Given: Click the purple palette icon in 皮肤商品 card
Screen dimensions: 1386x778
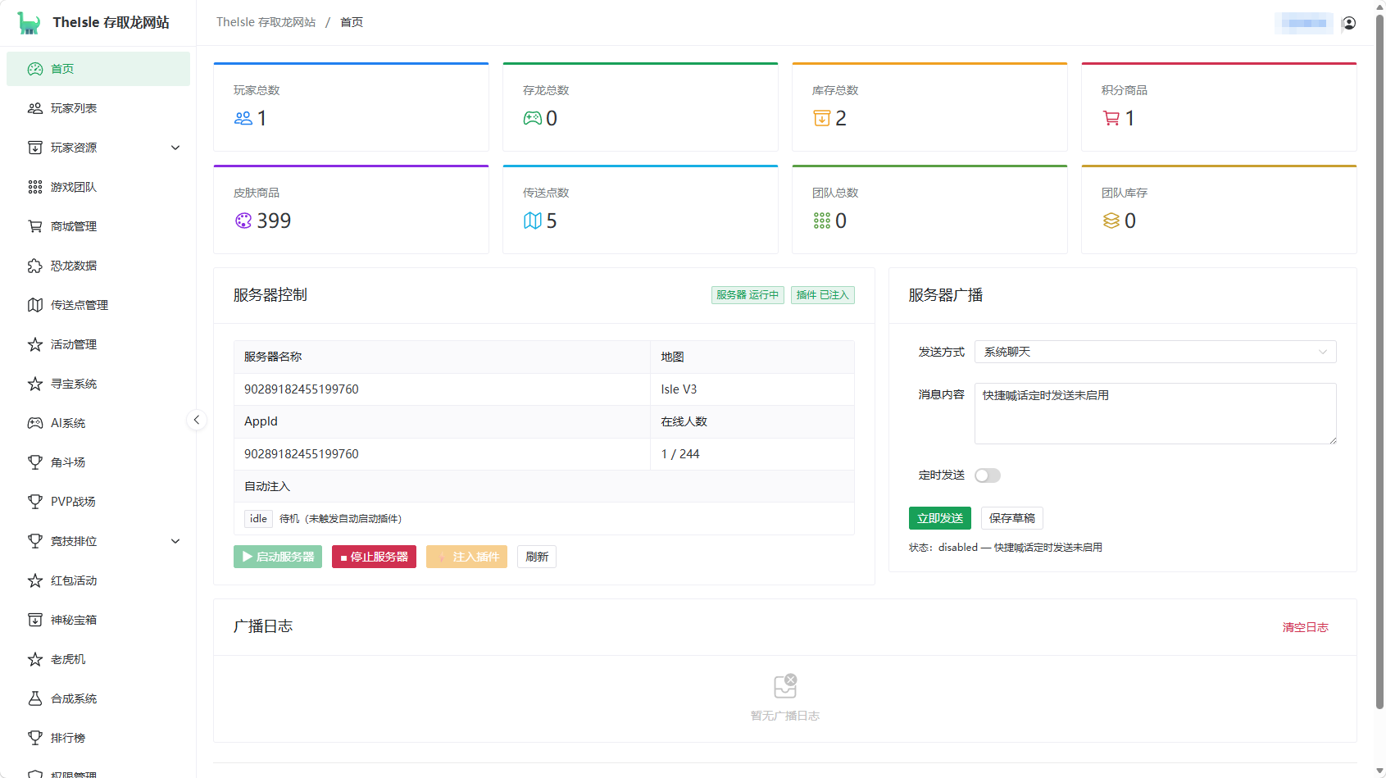Looking at the screenshot, I should (243, 221).
